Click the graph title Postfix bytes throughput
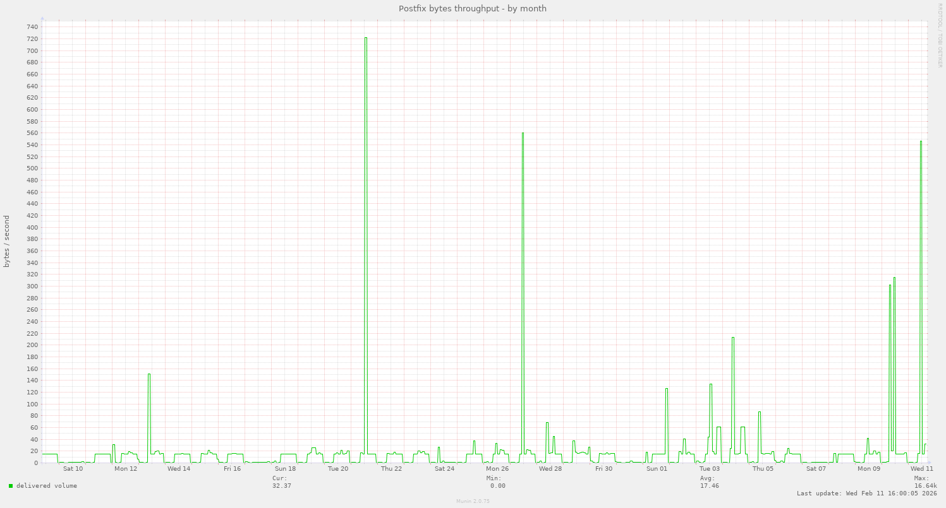The width and height of the screenshot is (946, 508). pos(473,8)
